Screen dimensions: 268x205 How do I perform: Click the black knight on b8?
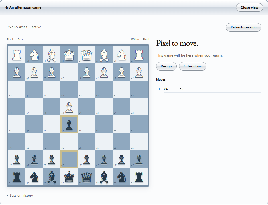click(x=121, y=177)
